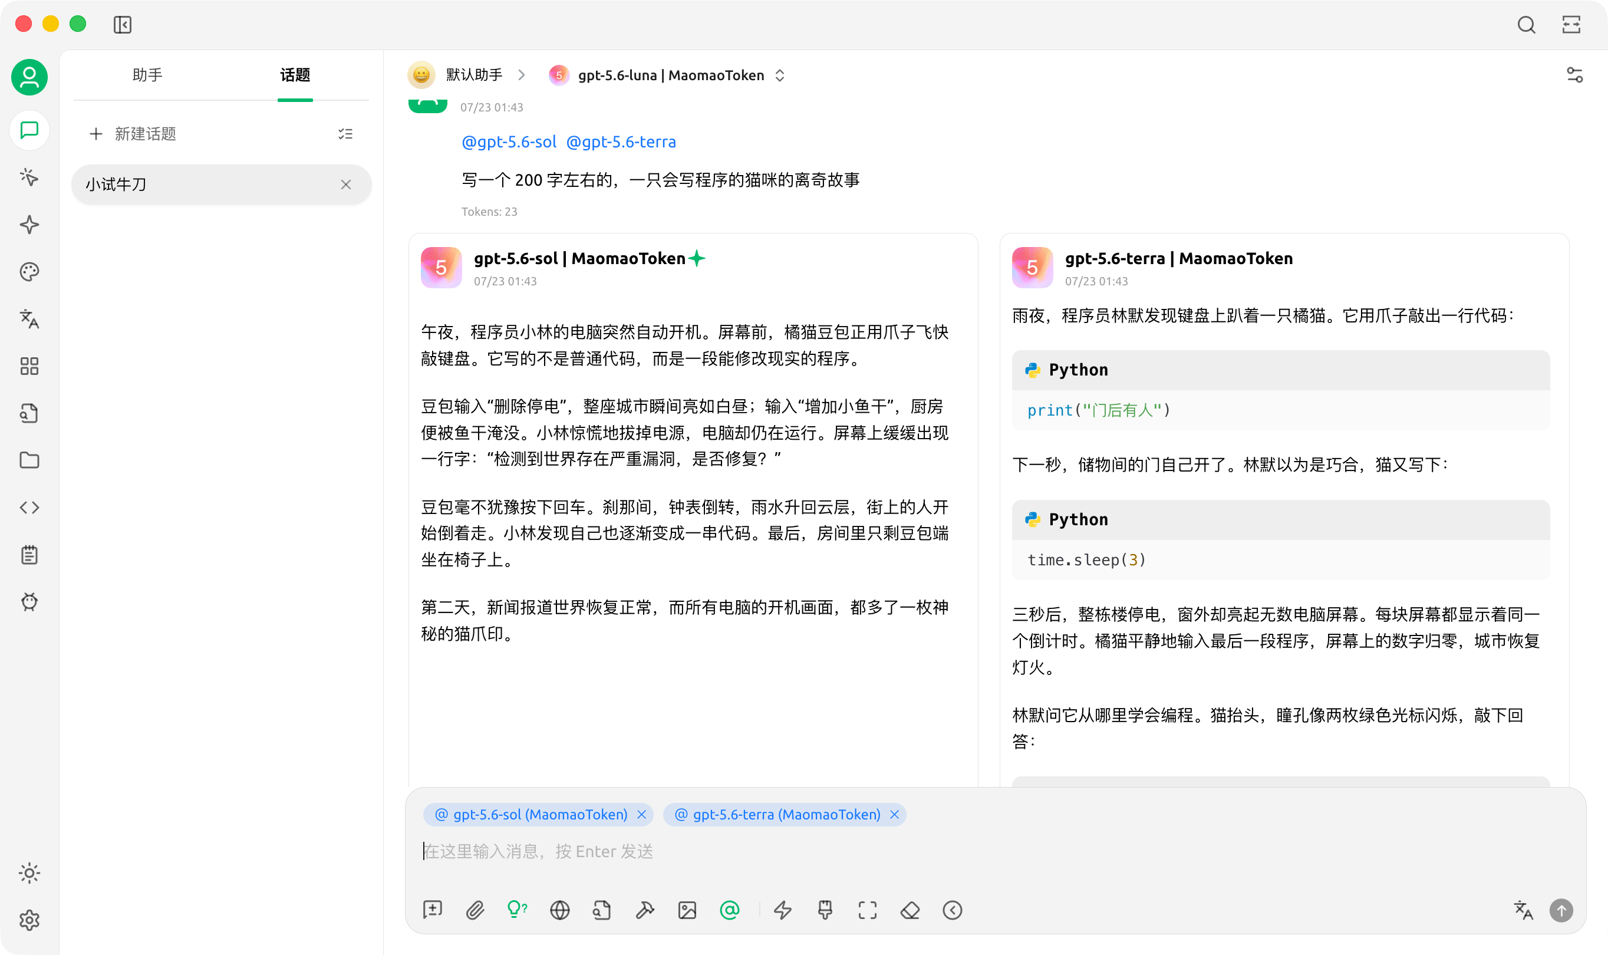
Task: Click the print("门后有人") code line
Action: (1099, 410)
